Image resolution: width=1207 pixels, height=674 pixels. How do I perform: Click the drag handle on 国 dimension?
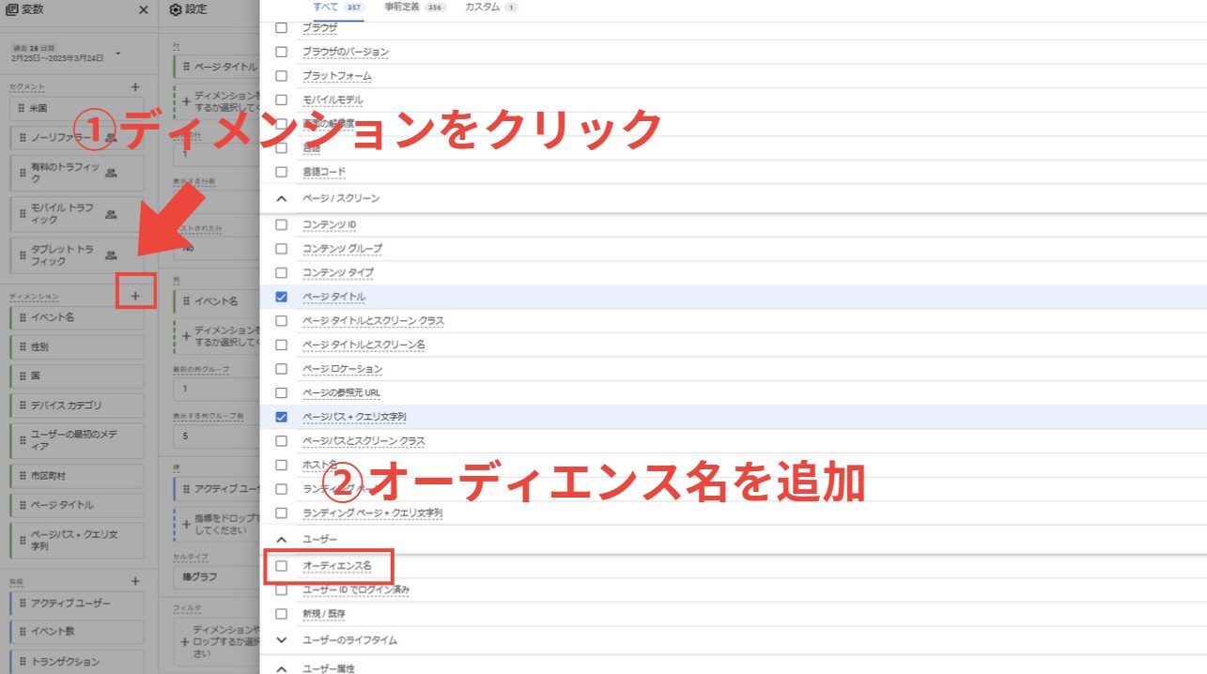point(22,375)
